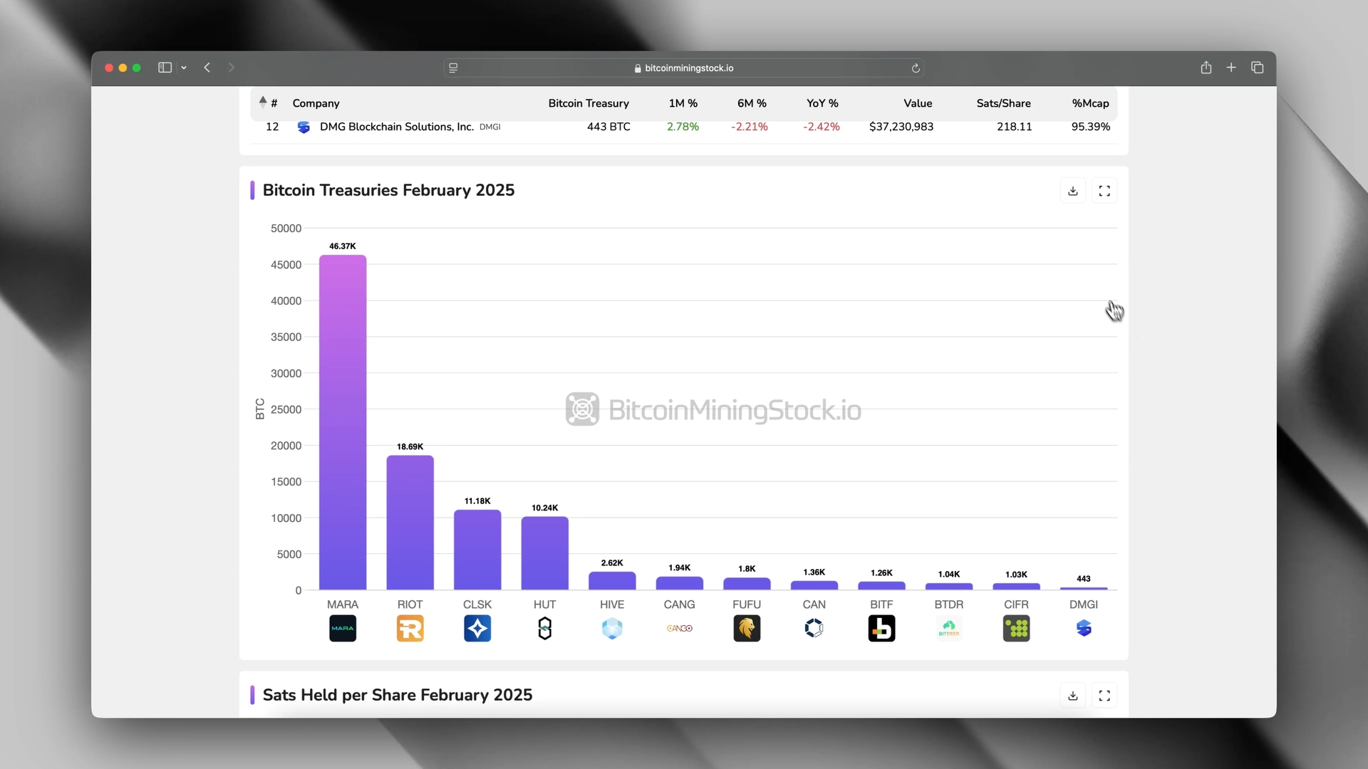Toggle the Safari sidebar
1368x769 pixels.
pyautogui.click(x=165, y=68)
